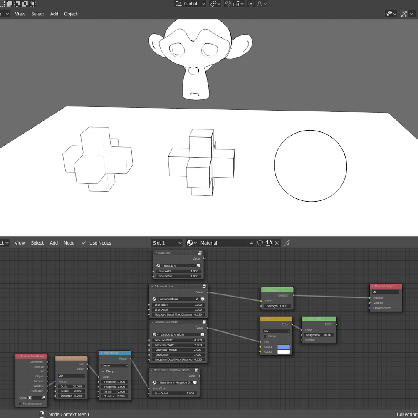Click Line Width field in Basic Line node

pos(178,271)
